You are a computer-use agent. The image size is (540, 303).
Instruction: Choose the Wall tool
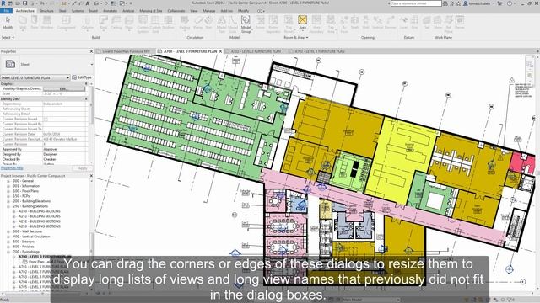tap(23, 23)
